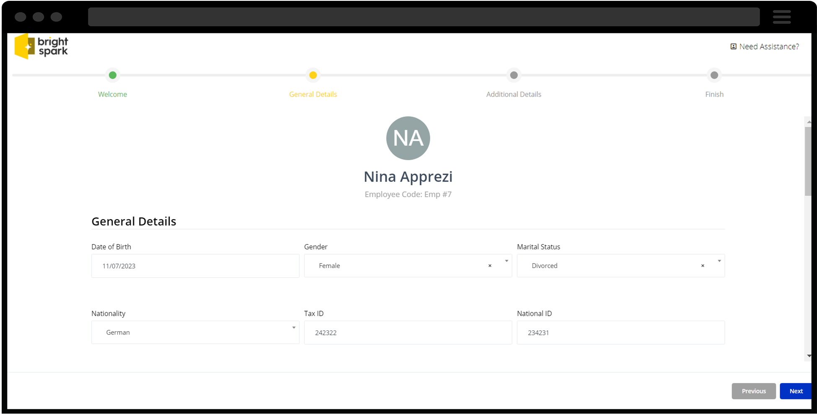Click the Next button
Viewport: 817px width, 414px height.
click(x=796, y=391)
